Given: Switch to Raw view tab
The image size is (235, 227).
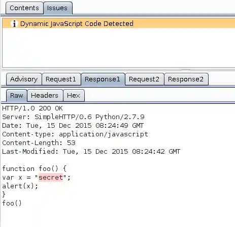Looking at the screenshot, I should [17, 96].
